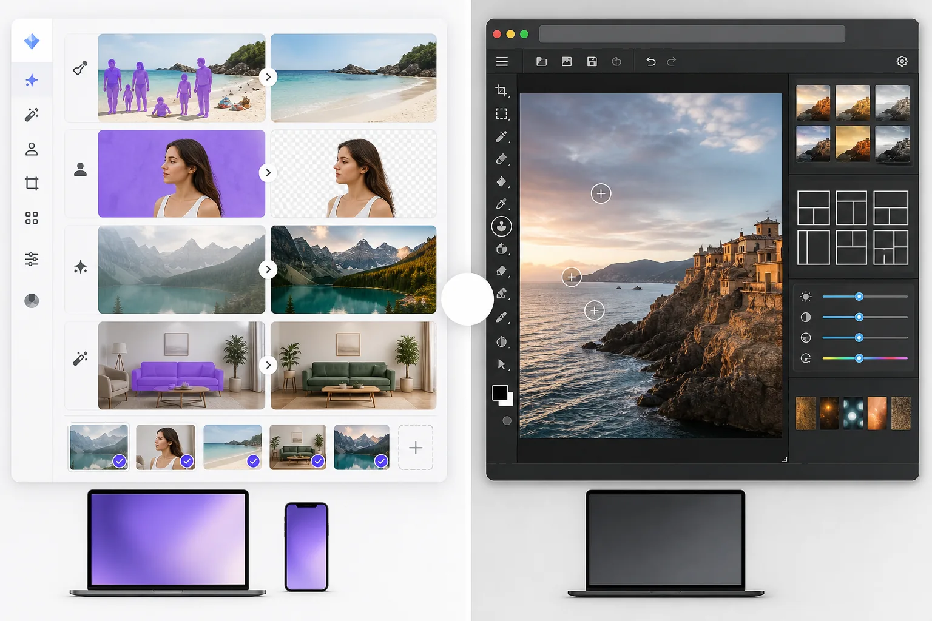
Task: Apply the strongly yellow-tinted filter preset
Action: [x=853, y=143]
